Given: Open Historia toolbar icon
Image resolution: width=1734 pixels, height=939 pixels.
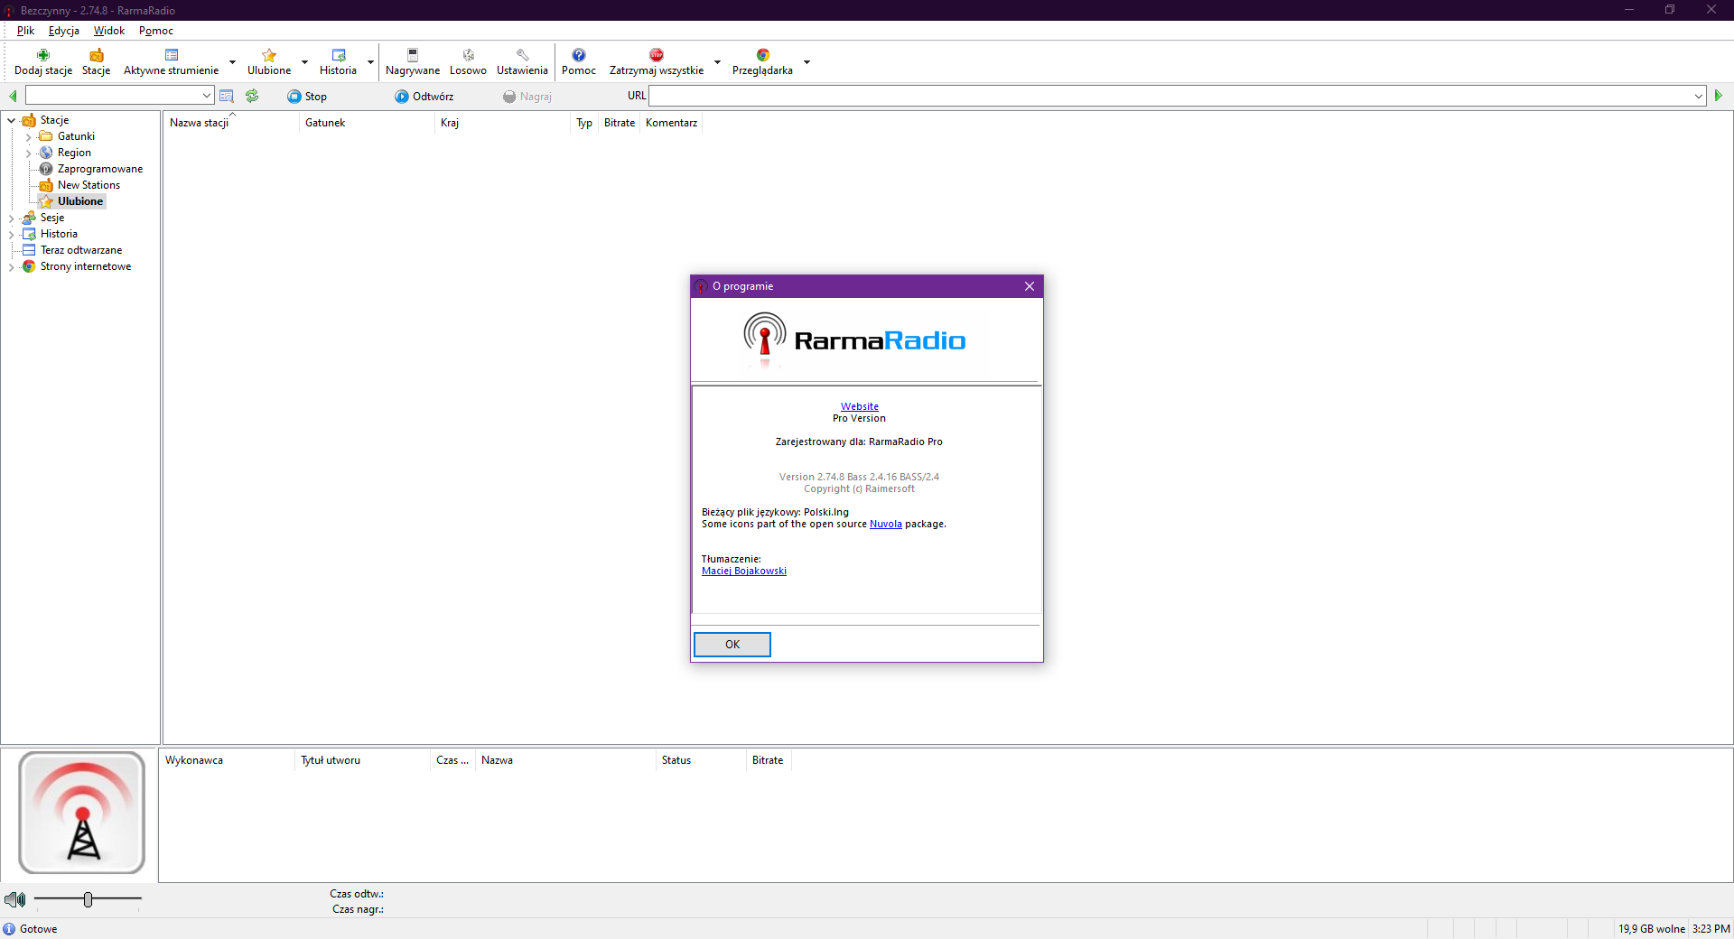Looking at the screenshot, I should tap(338, 61).
